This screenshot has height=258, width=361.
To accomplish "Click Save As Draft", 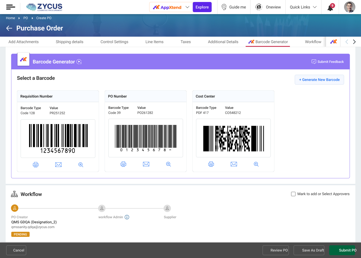I will pos(309,250).
